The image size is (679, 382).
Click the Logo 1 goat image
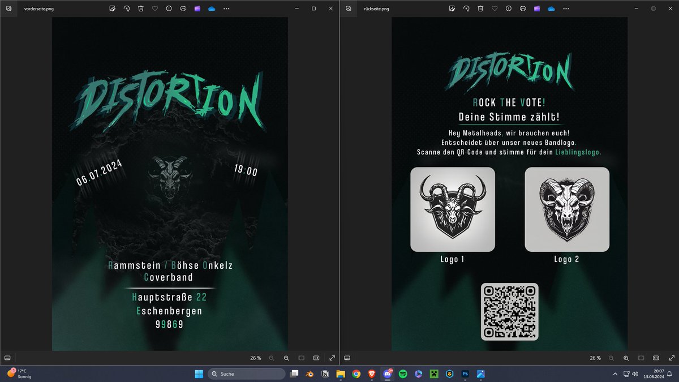(x=453, y=209)
